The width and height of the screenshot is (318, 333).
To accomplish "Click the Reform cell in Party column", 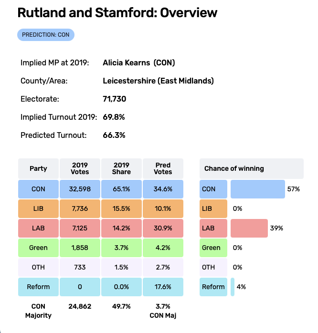I will click(x=38, y=287).
